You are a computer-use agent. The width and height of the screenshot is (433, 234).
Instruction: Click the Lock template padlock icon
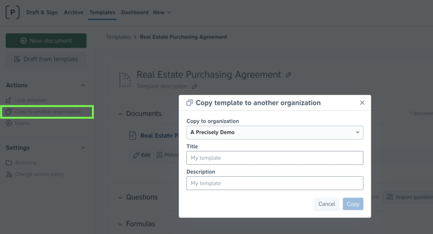pos(9,100)
